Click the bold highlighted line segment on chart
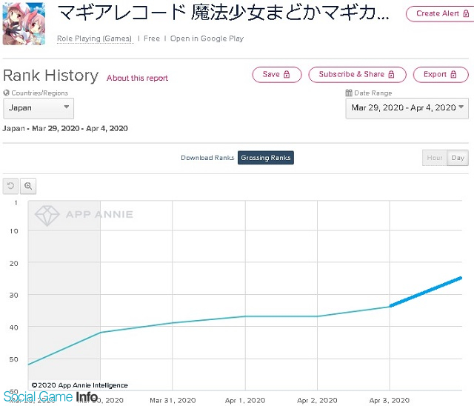The height and width of the screenshot is (406, 474). (426, 292)
